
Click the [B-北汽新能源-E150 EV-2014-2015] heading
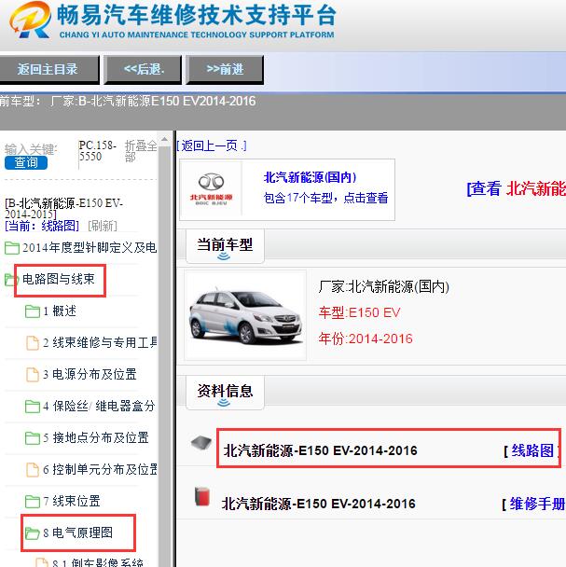tap(64, 209)
